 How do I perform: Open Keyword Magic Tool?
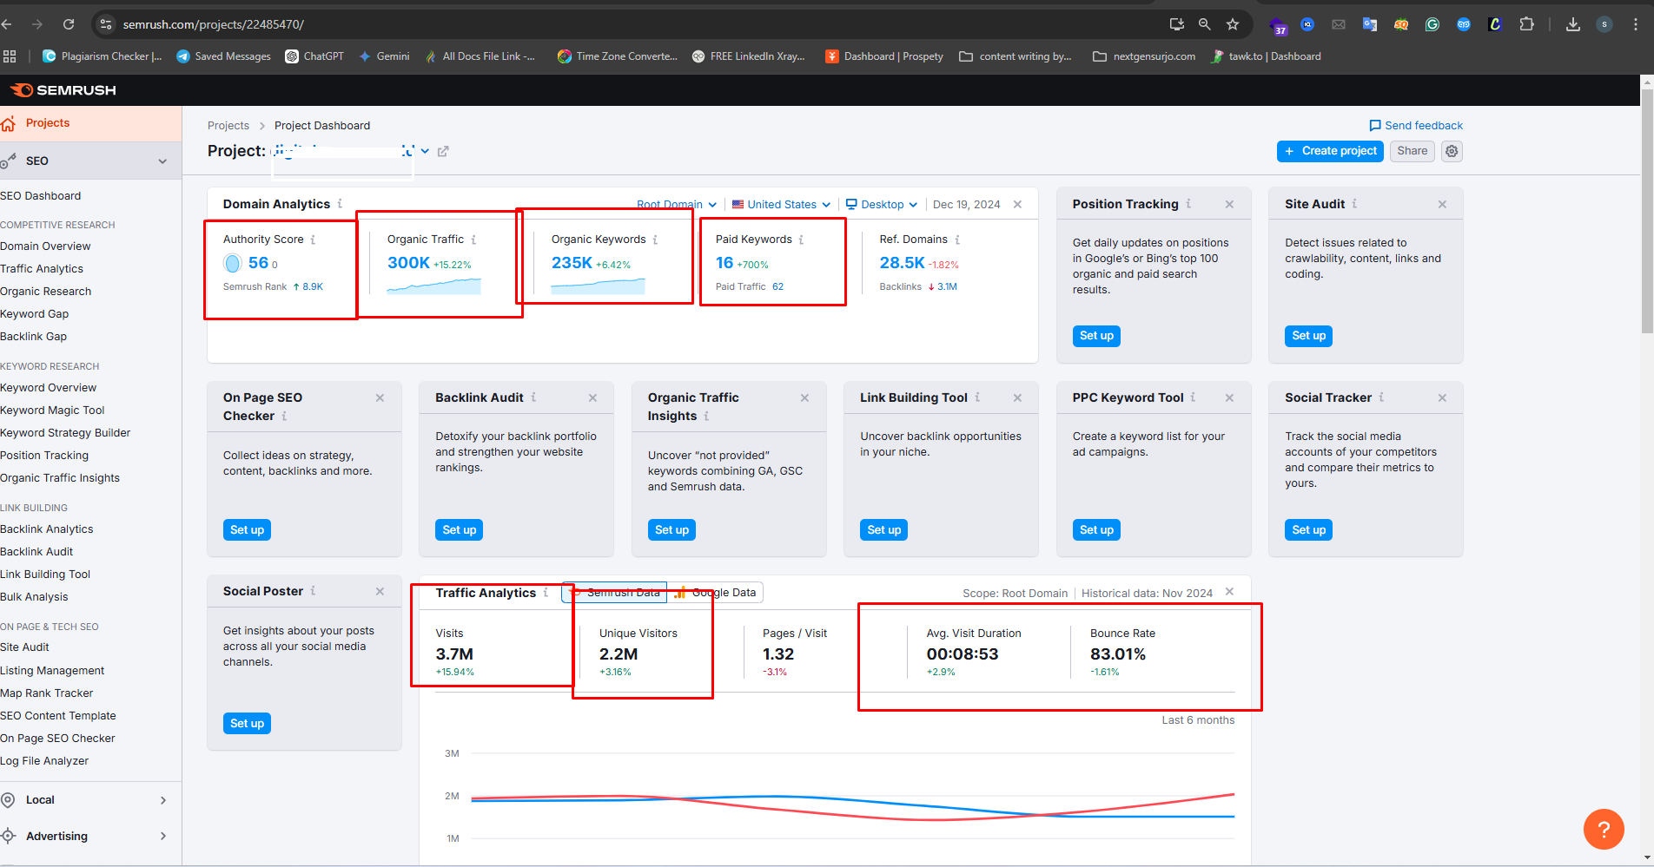(52, 411)
